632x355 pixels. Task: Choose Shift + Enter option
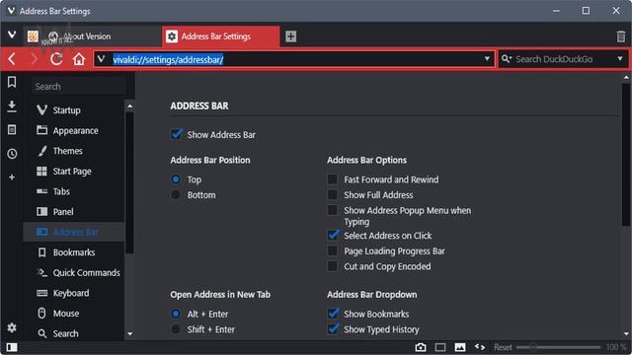coord(176,329)
